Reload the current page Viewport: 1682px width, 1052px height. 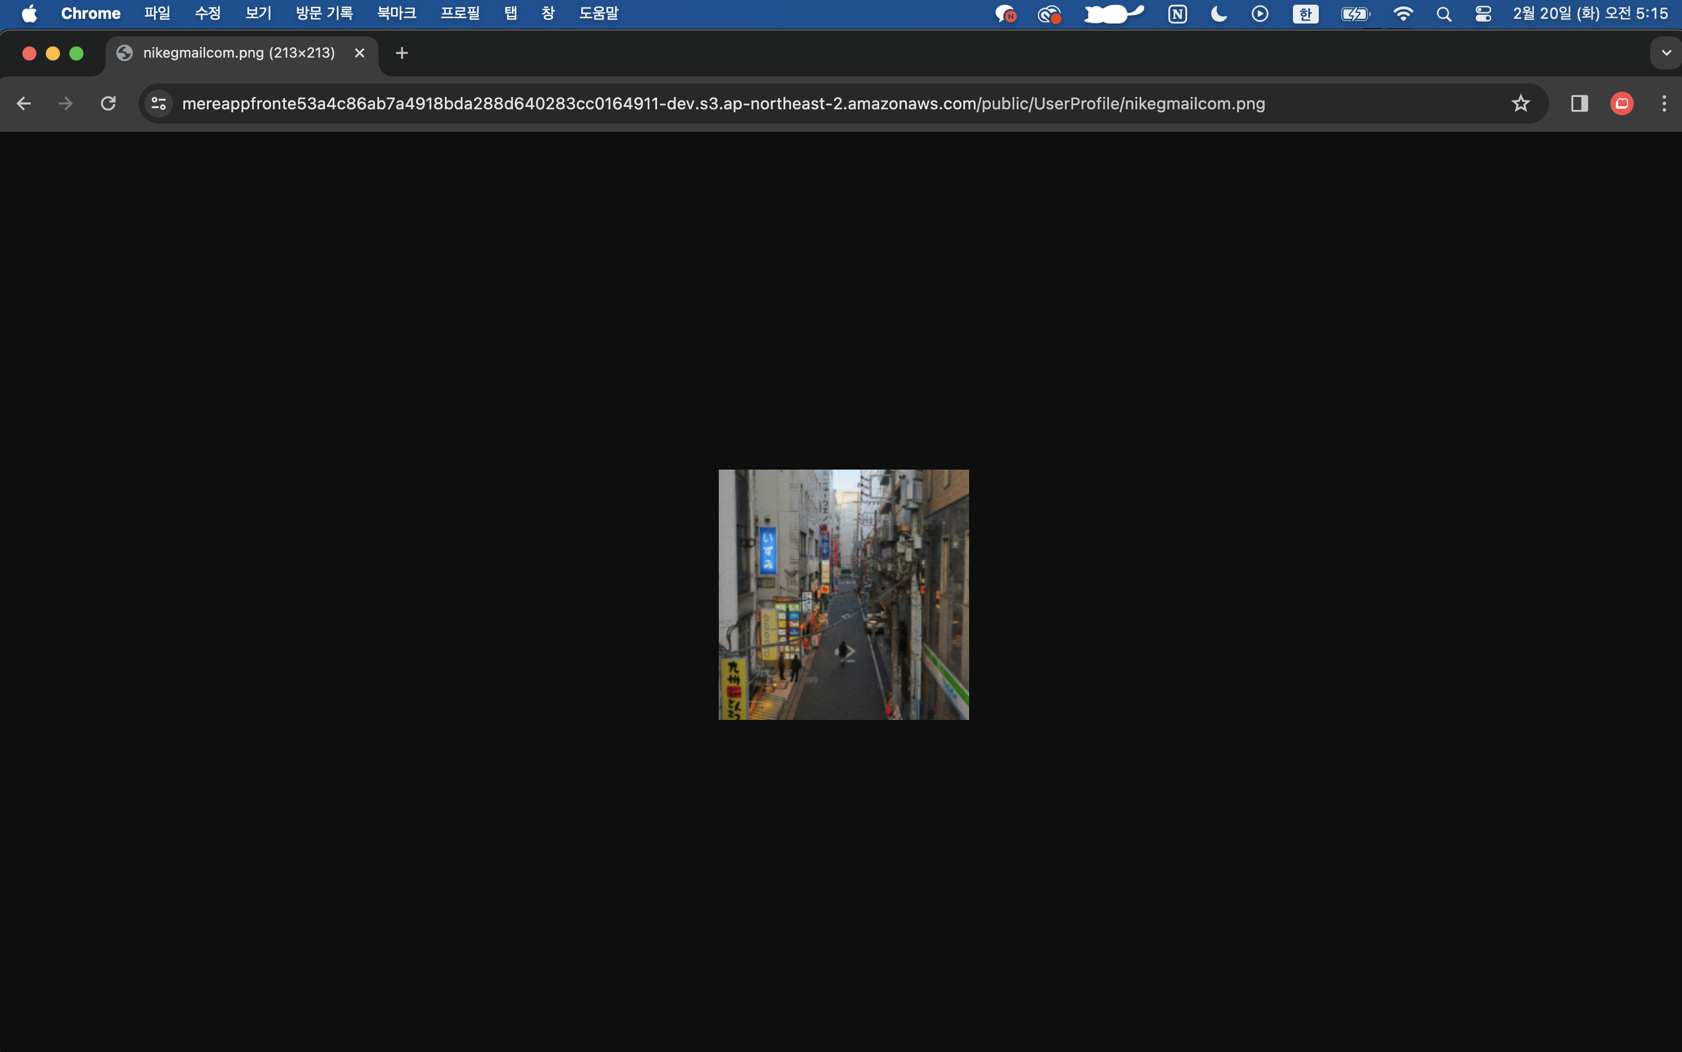pyautogui.click(x=108, y=103)
